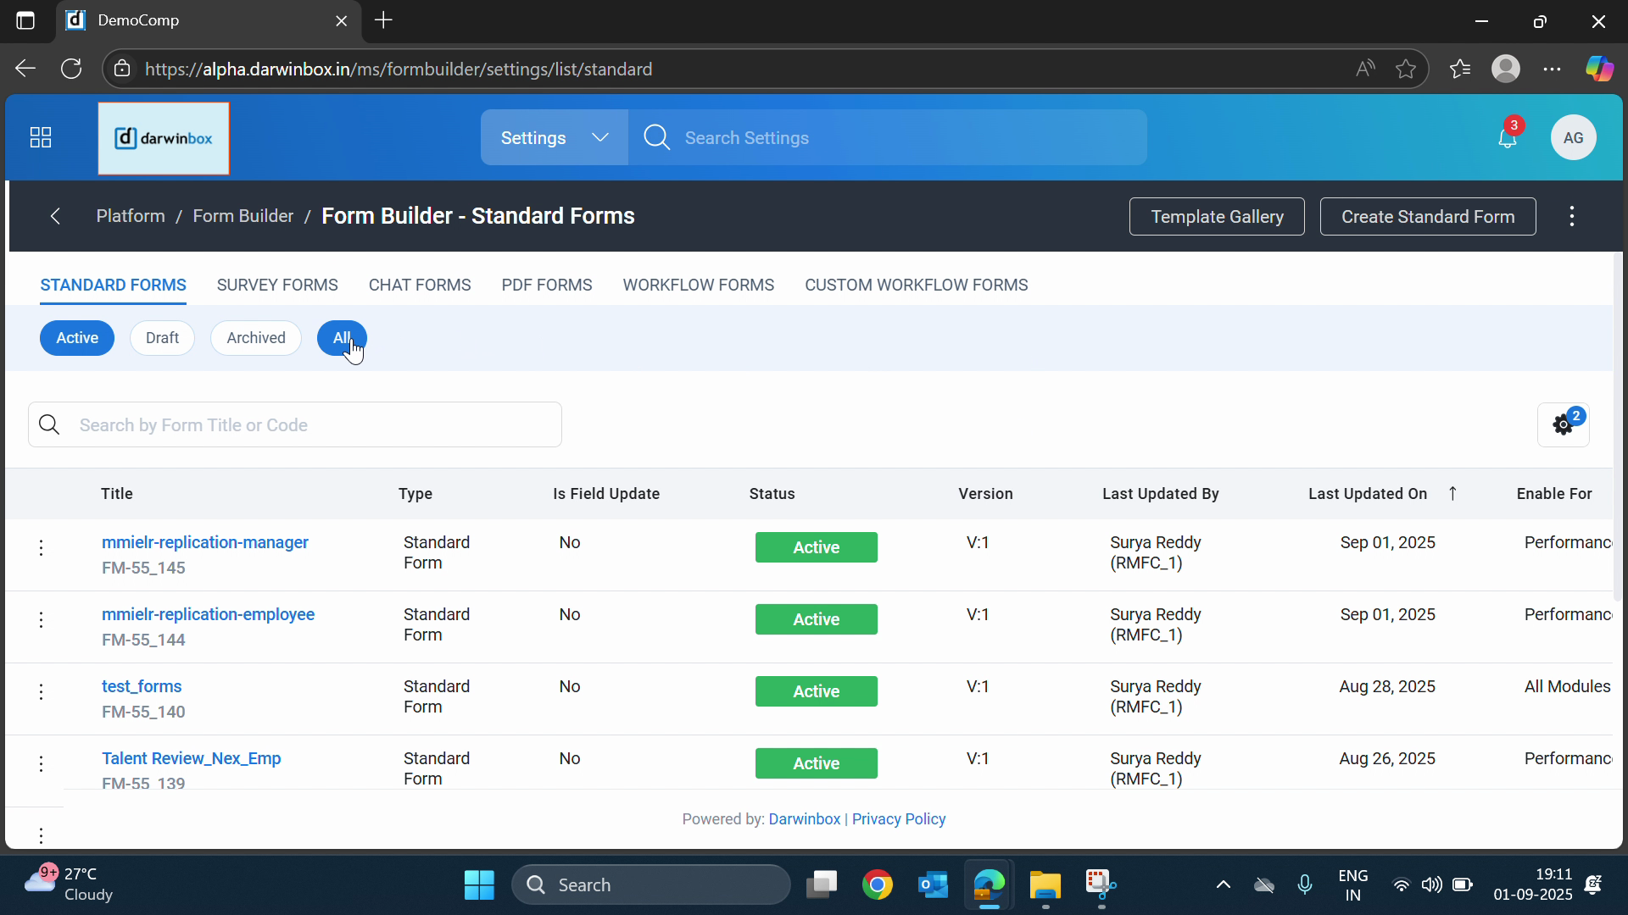Toggle the Active status filter
The image size is (1628, 915).
click(x=77, y=338)
